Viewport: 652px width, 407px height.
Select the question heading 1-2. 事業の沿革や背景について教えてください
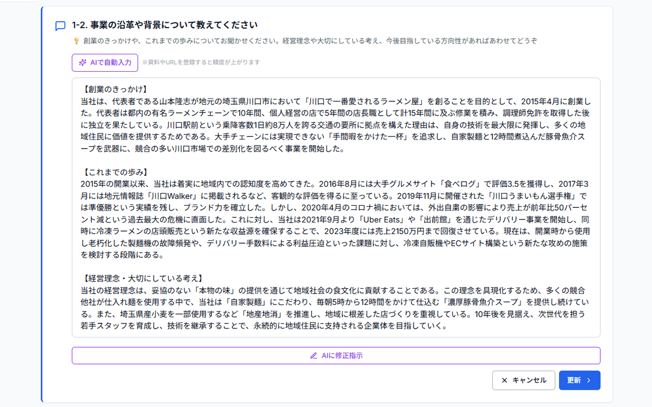(163, 24)
